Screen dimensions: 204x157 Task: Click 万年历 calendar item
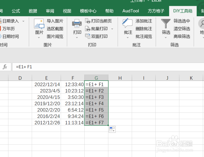coord(8,29)
